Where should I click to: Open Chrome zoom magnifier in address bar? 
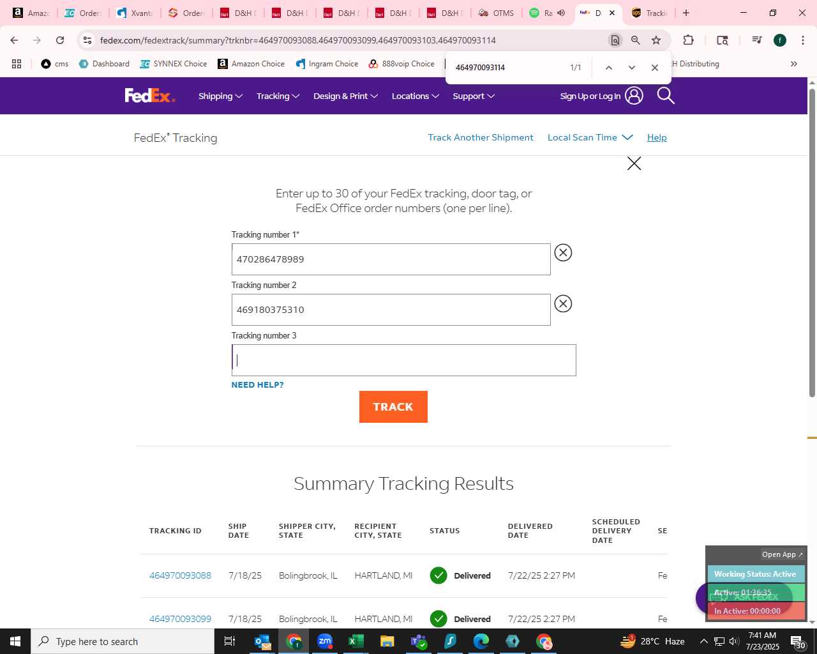click(x=636, y=40)
